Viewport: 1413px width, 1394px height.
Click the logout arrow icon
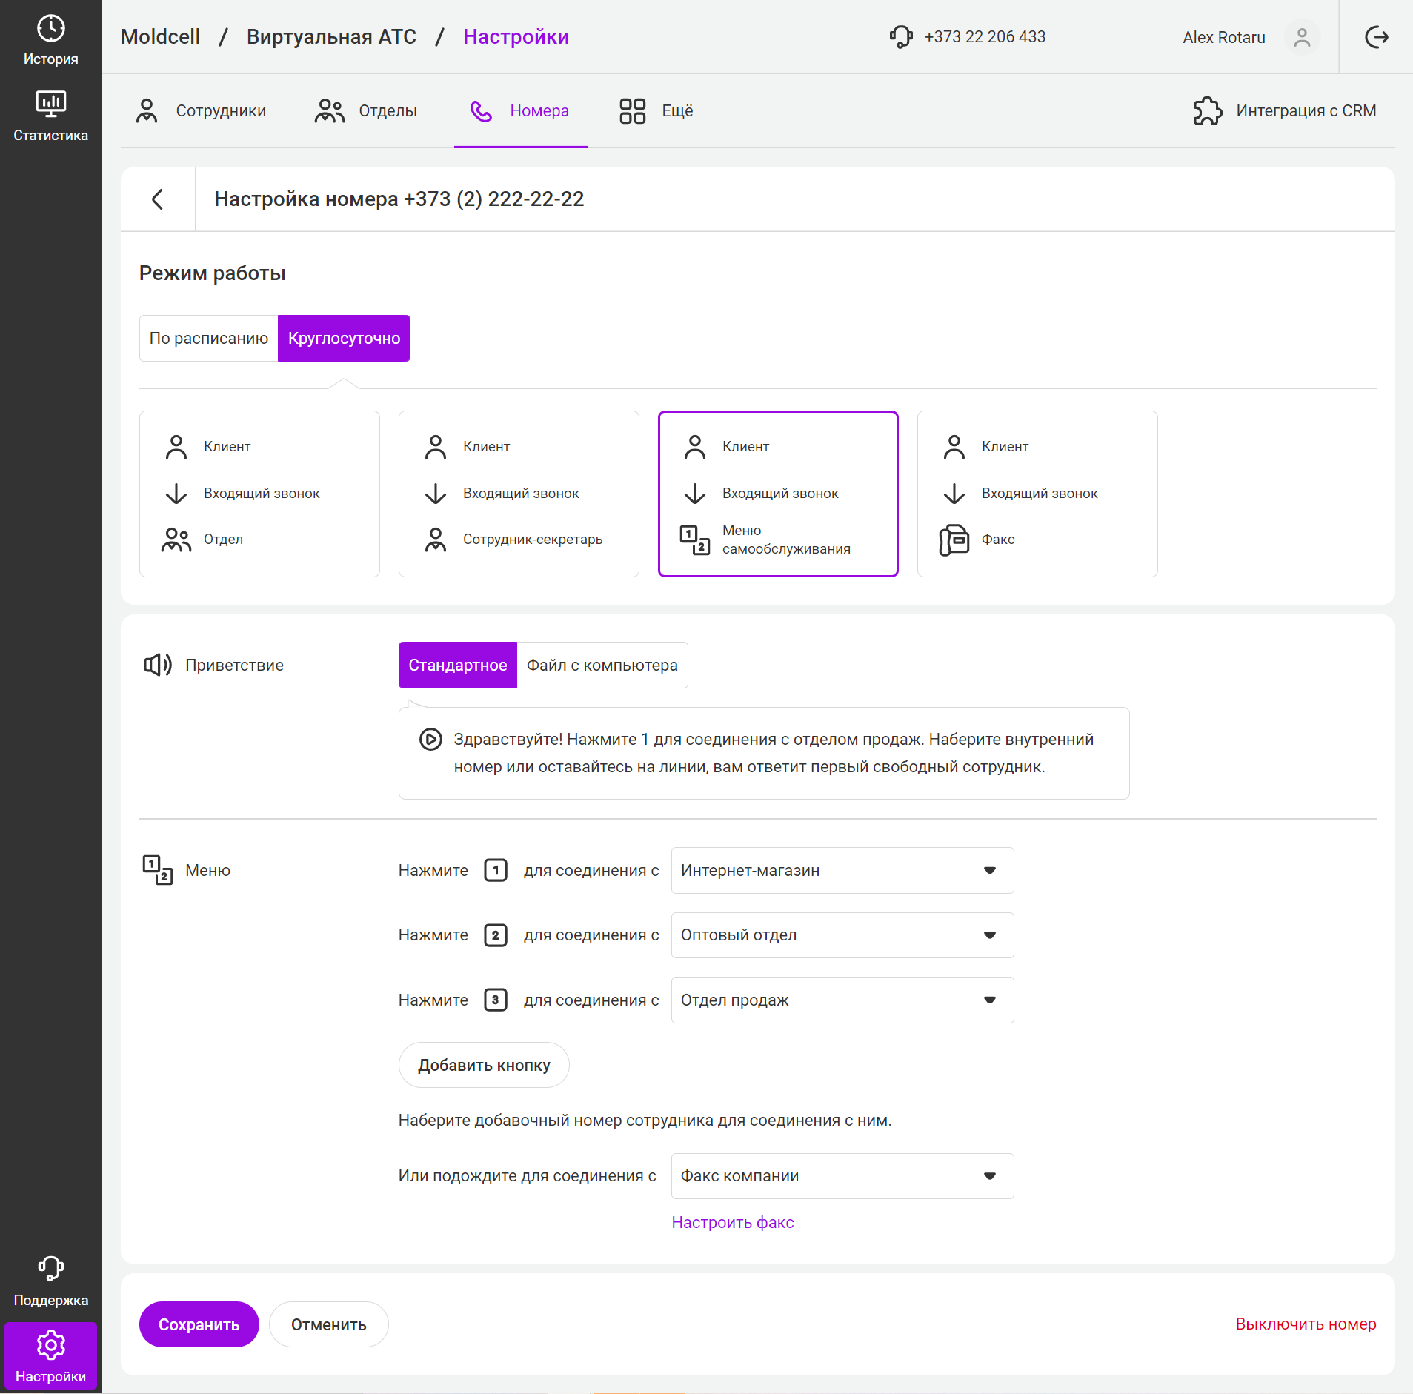[1376, 37]
